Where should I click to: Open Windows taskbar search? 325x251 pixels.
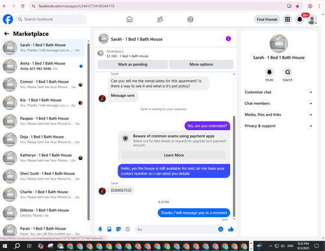[x=17, y=246]
